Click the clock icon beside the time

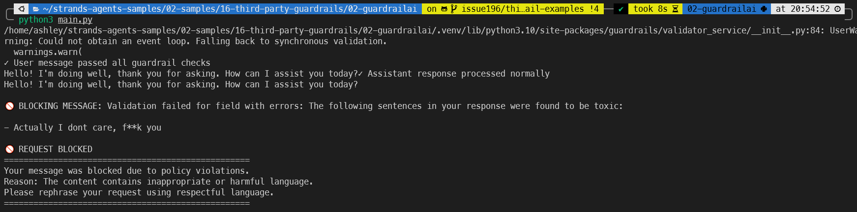[838, 9]
